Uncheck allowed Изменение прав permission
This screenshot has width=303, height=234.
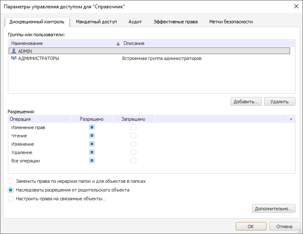pyautogui.click(x=92, y=127)
